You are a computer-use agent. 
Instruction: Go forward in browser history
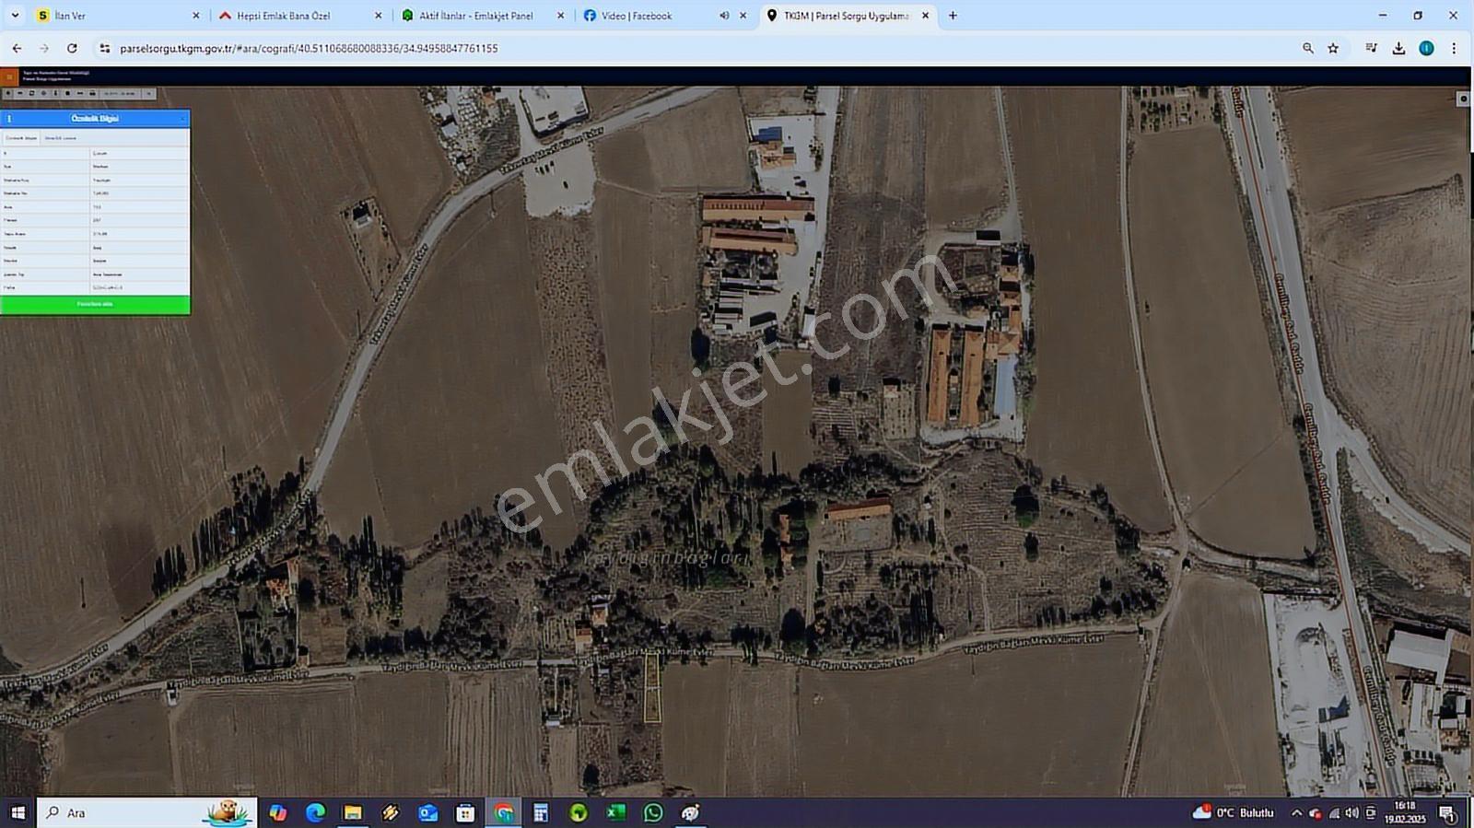pyautogui.click(x=44, y=48)
